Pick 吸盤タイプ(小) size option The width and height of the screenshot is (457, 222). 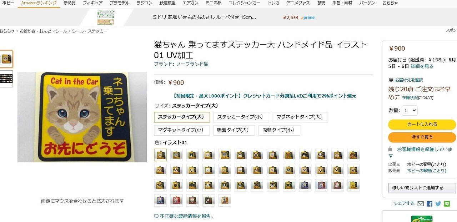(x=279, y=130)
